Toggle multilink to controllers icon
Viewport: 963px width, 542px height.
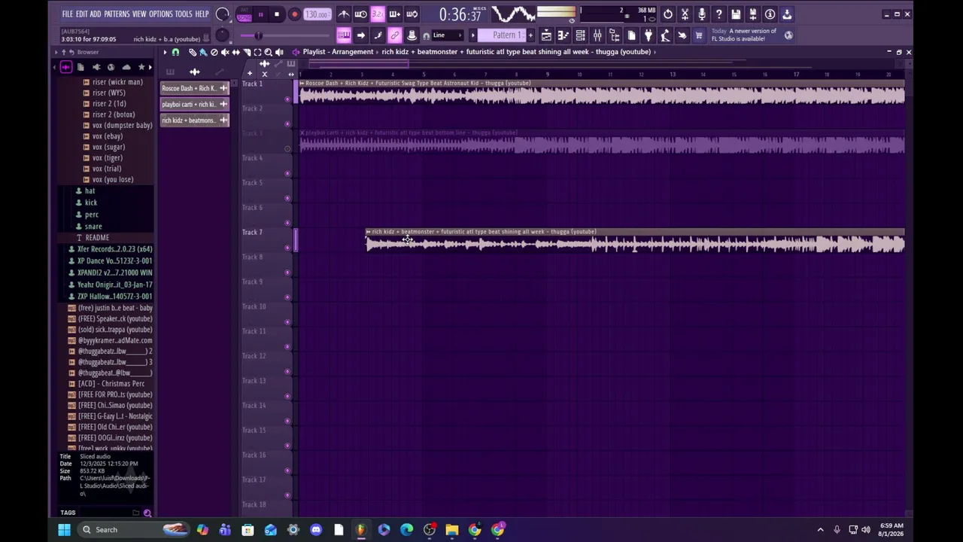coord(395,35)
